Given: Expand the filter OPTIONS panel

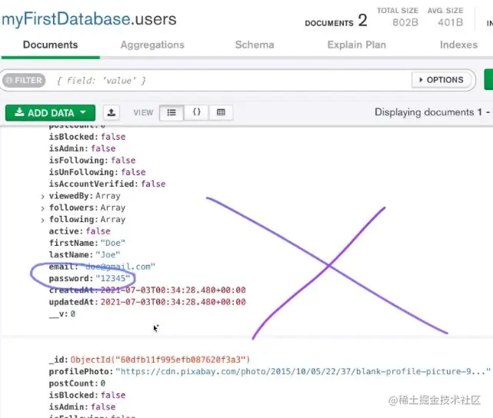Looking at the screenshot, I should 441,80.
